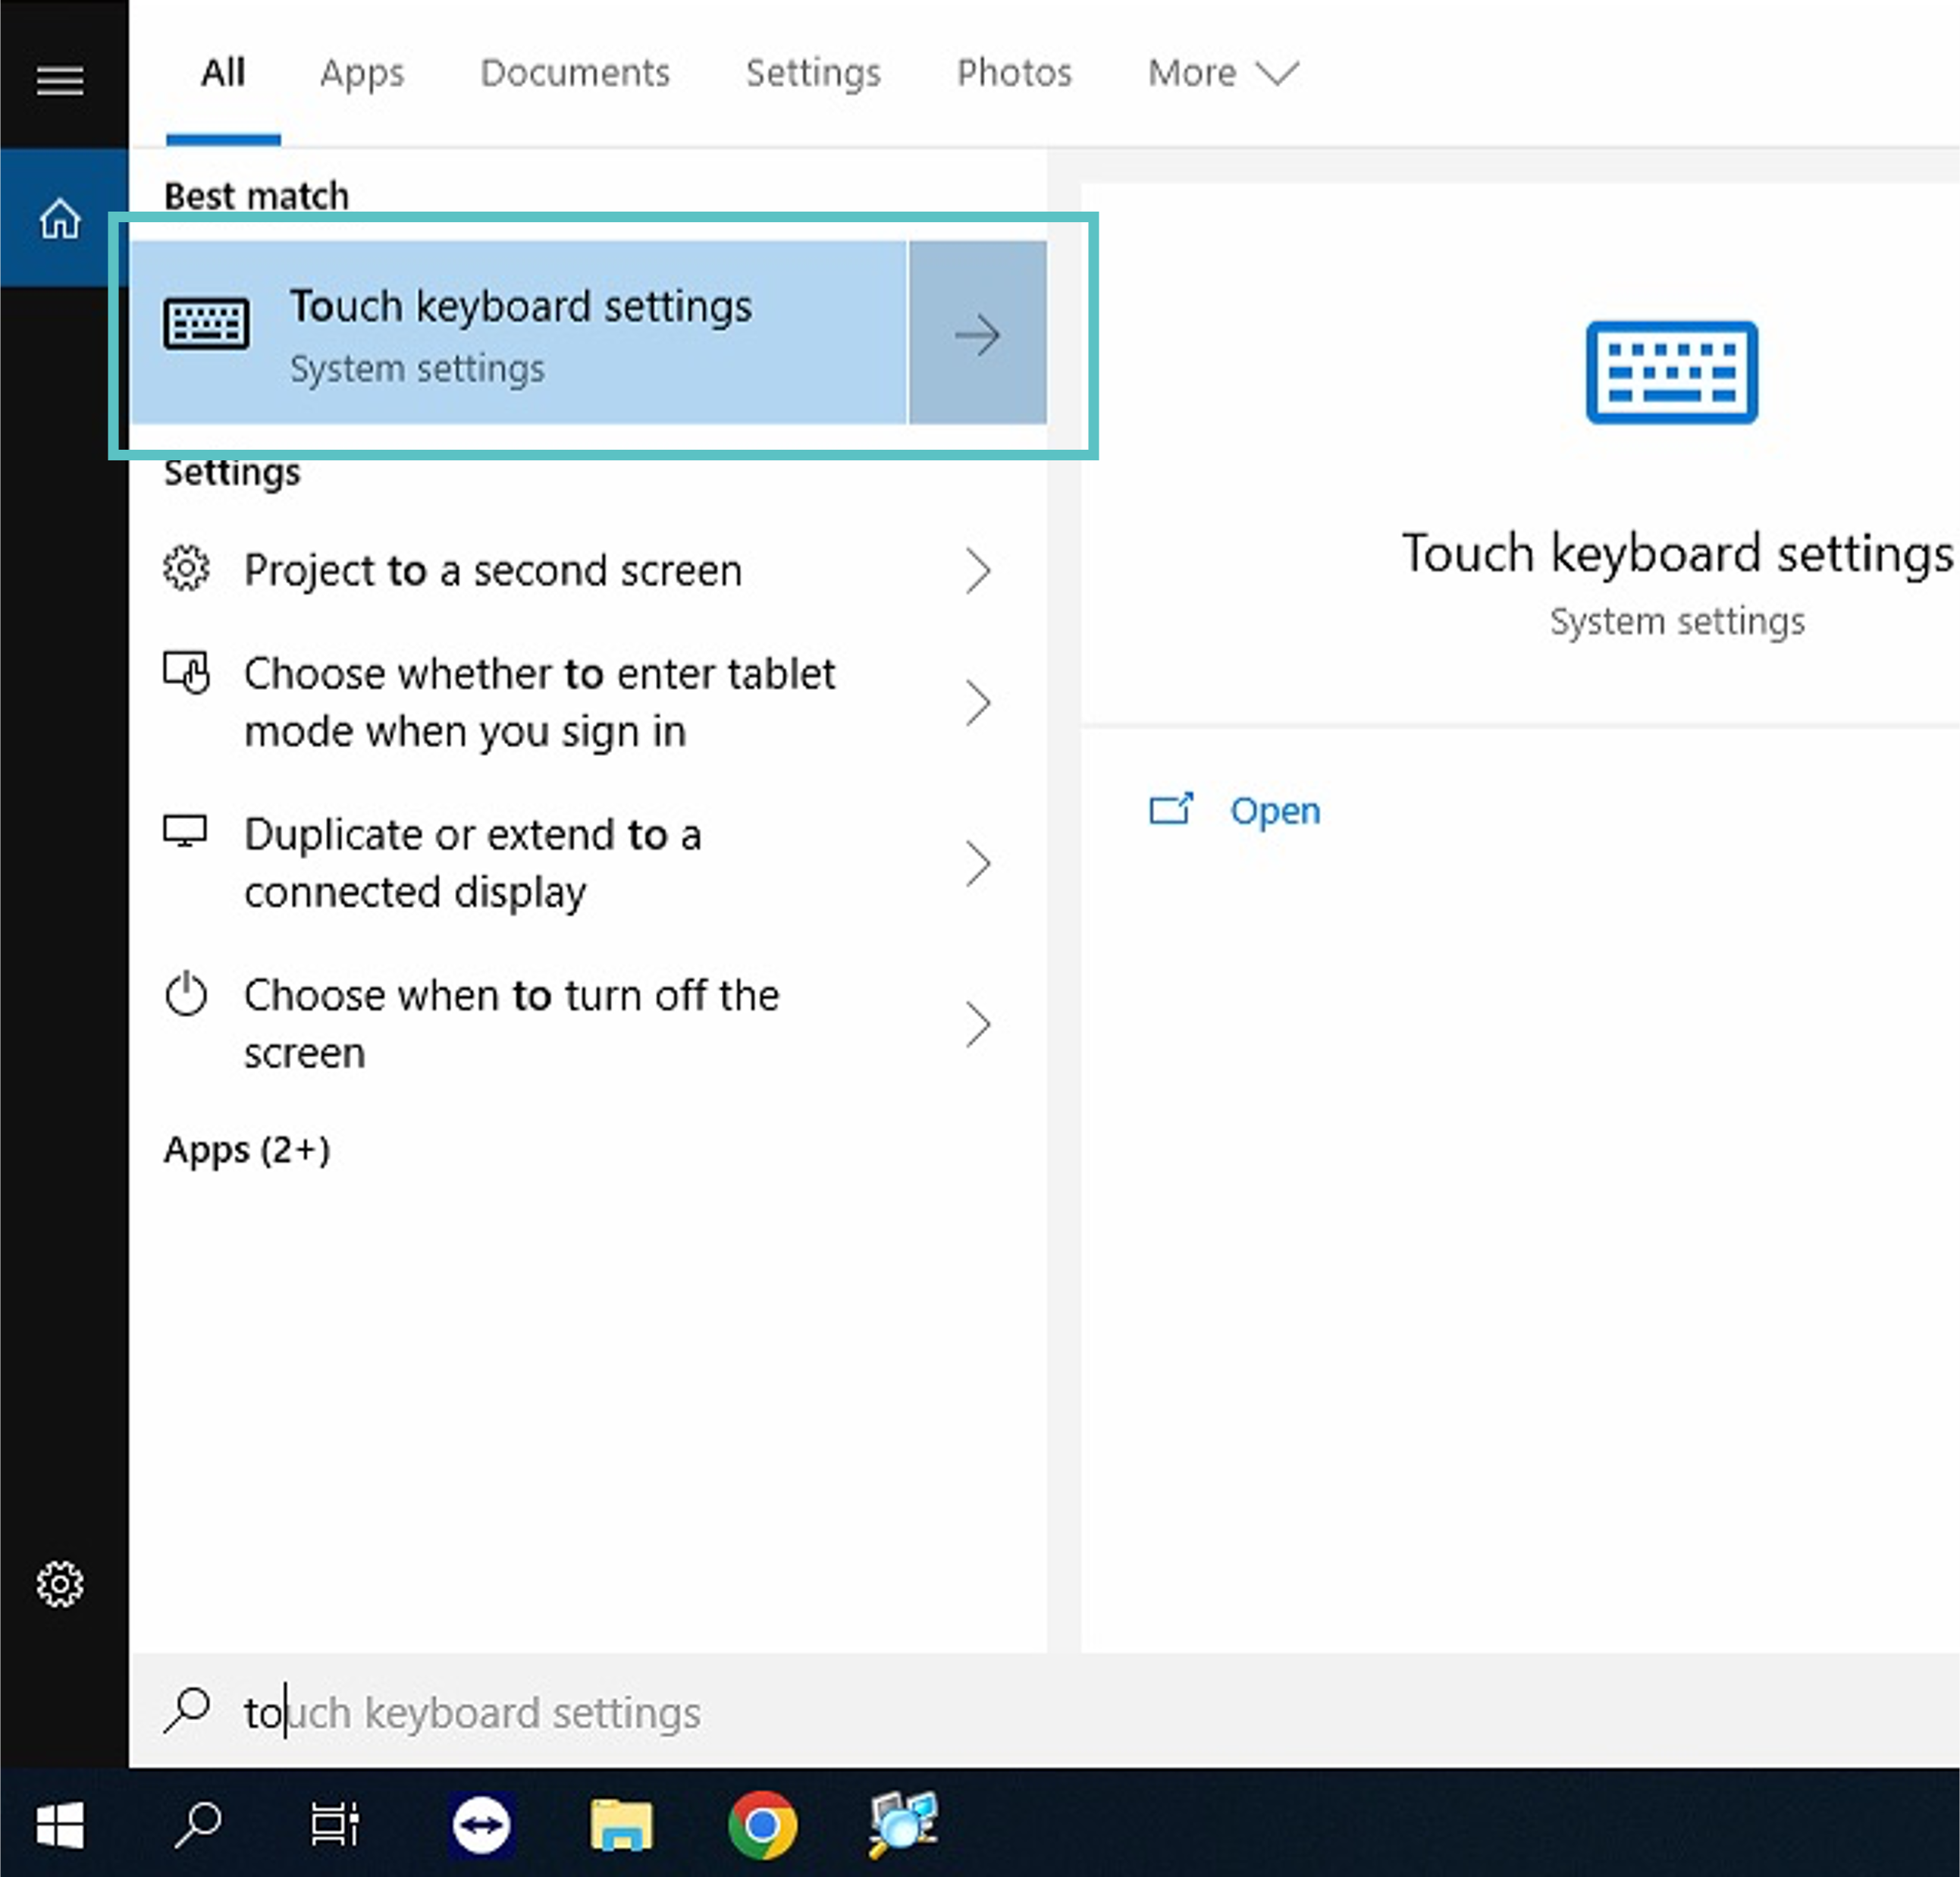
Task: Expand the Apps (2+) section header
Action: click(x=247, y=1150)
